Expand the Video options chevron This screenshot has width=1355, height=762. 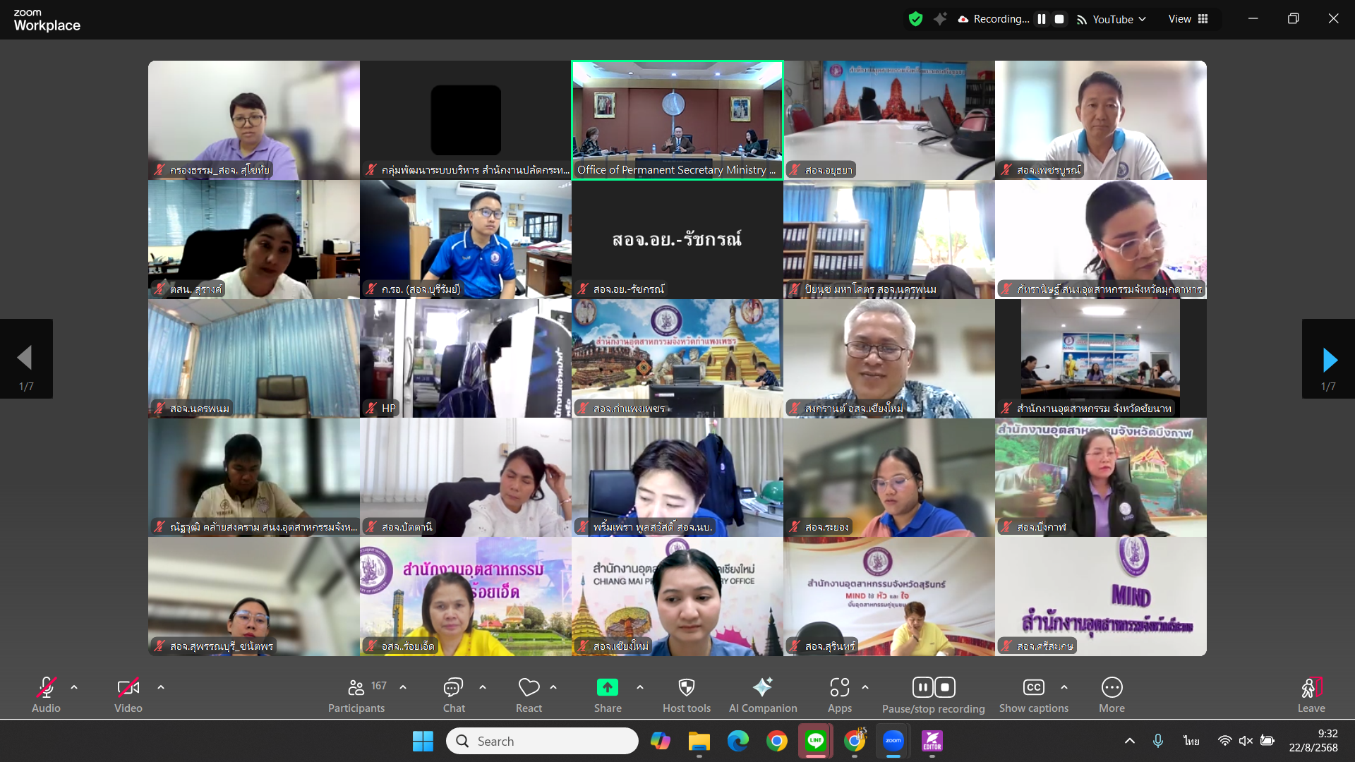(161, 687)
